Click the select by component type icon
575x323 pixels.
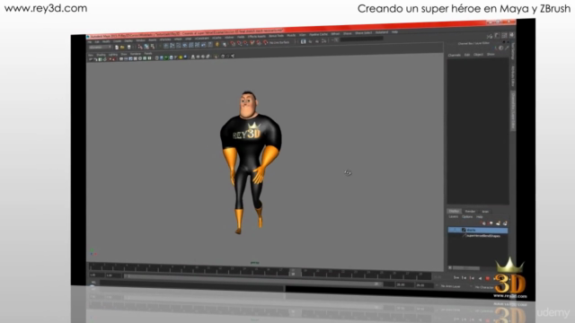153,47
